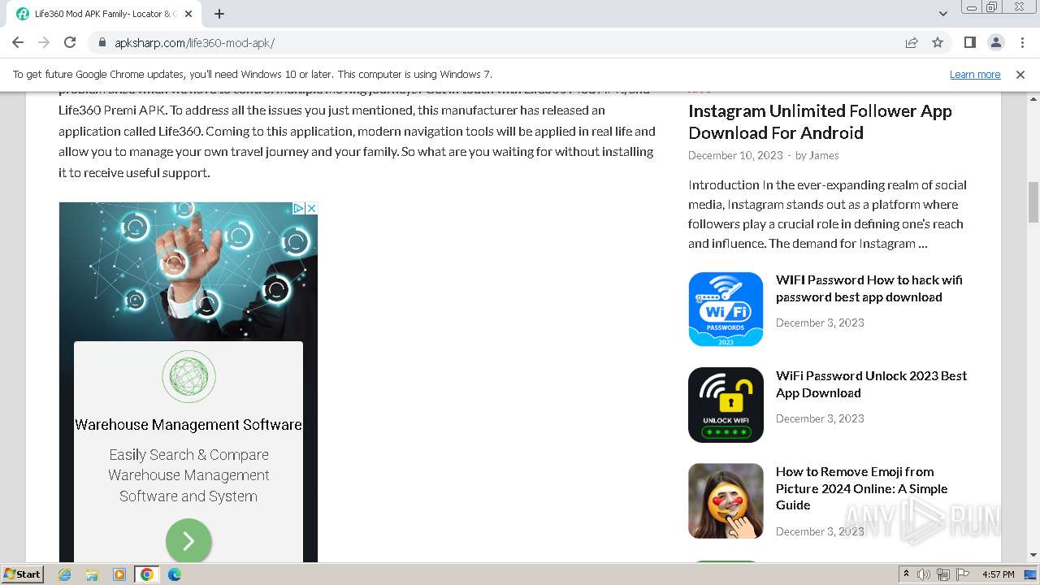Click the 4:57 PM system clock

[999, 574]
